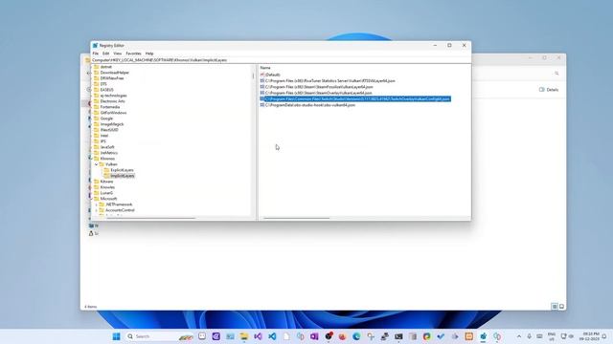Select the ExplicitLayers subkey
Viewport: 613px width, 344px height.
pos(122,170)
